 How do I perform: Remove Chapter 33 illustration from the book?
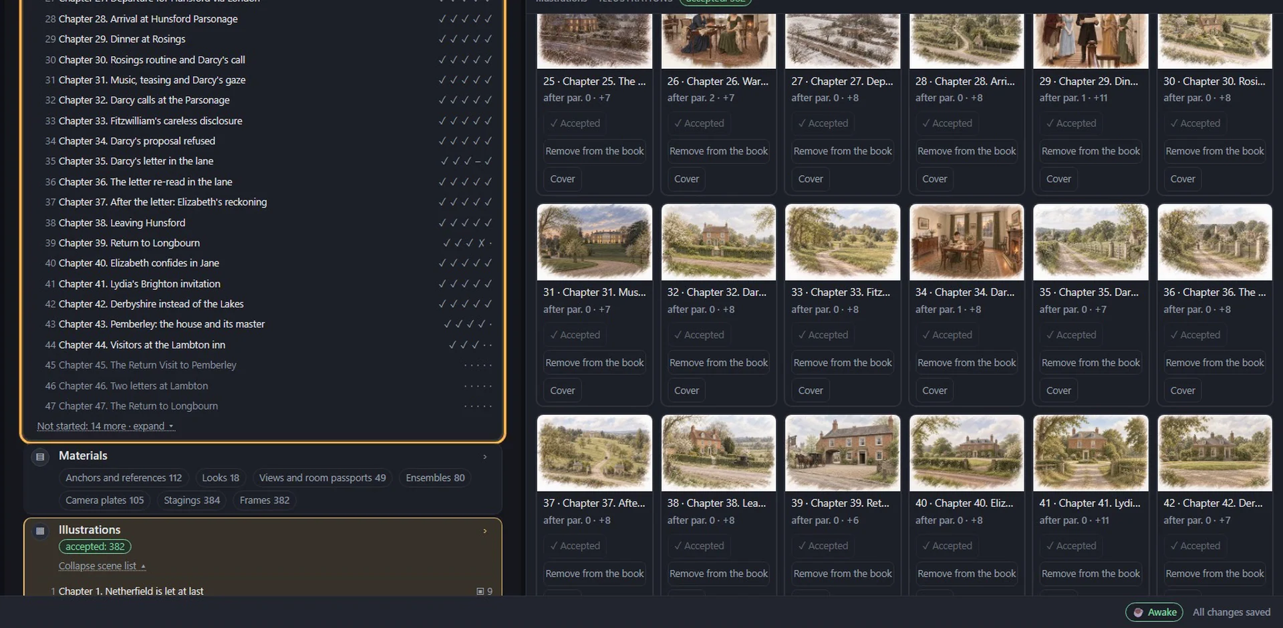(x=843, y=363)
